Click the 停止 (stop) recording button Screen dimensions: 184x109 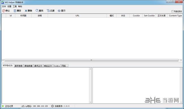[6, 11]
